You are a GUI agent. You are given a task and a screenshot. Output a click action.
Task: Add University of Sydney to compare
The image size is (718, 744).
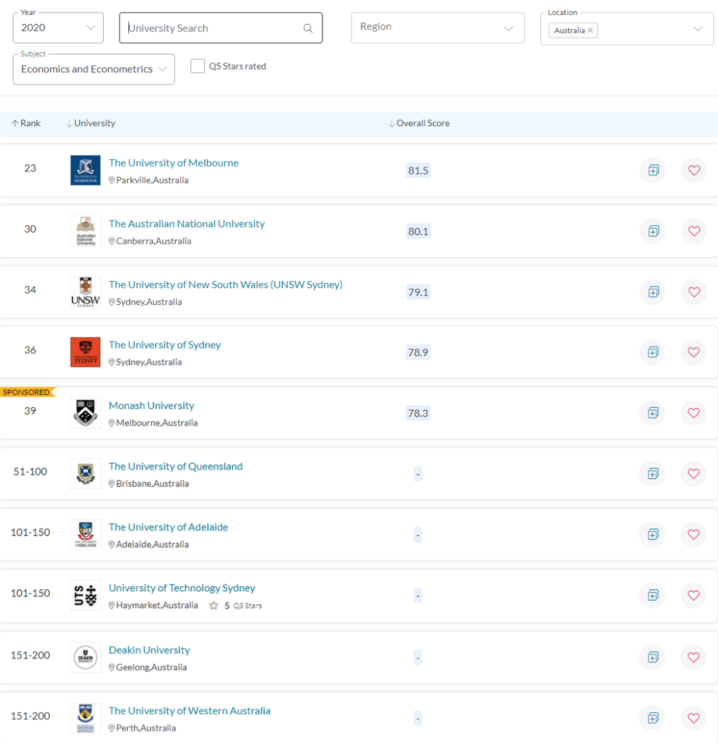(x=654, y=352)
